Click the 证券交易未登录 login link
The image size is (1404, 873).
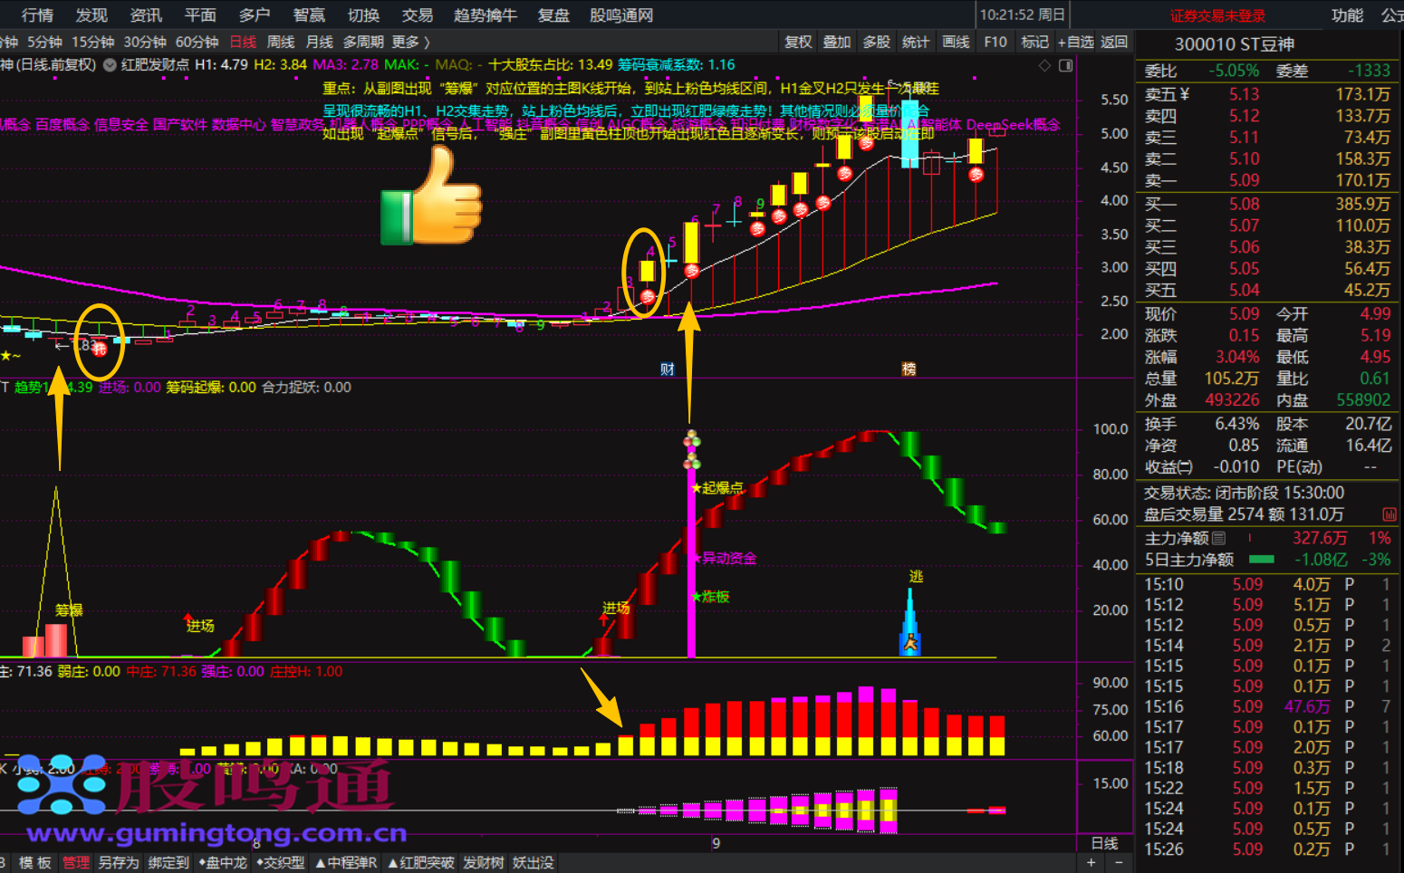pyautogui.click(x=1217, y=15)
